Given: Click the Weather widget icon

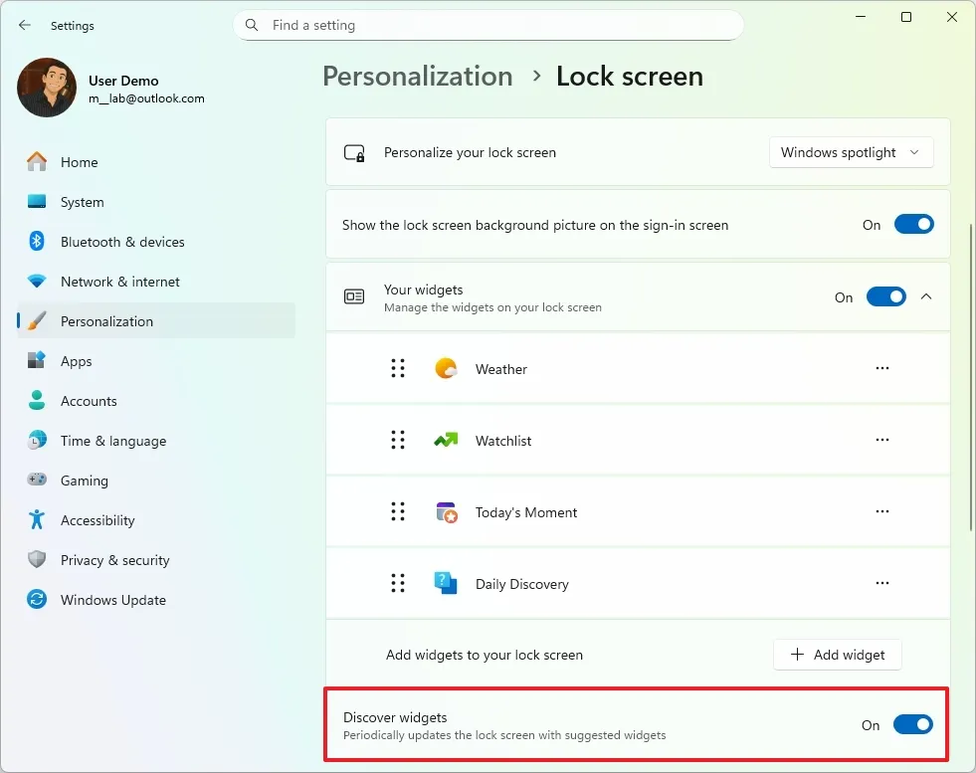Looking at the screenshot, I should coord(446,369).
